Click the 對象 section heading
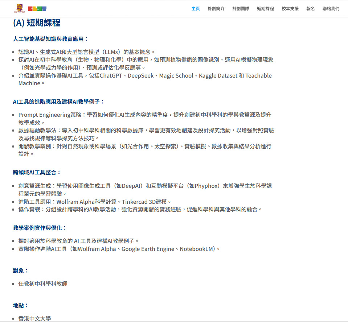348x322 pixels. click(x=21, y=271)
